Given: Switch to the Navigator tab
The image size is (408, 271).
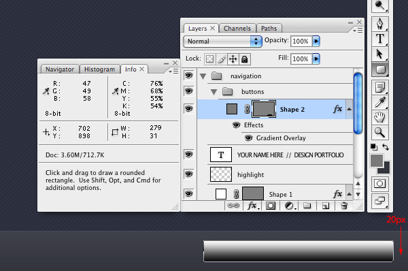Looking at the screenshot, I should click(x=60, y=69).
